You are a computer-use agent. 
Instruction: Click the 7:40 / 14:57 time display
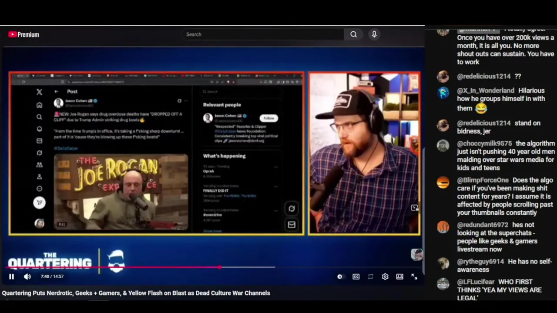[52, 276]
